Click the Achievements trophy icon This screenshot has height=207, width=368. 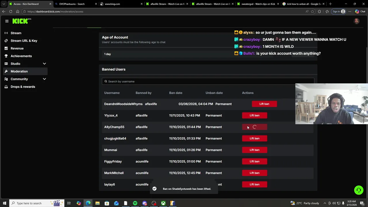pyautogui.click(x=6, y=56)
